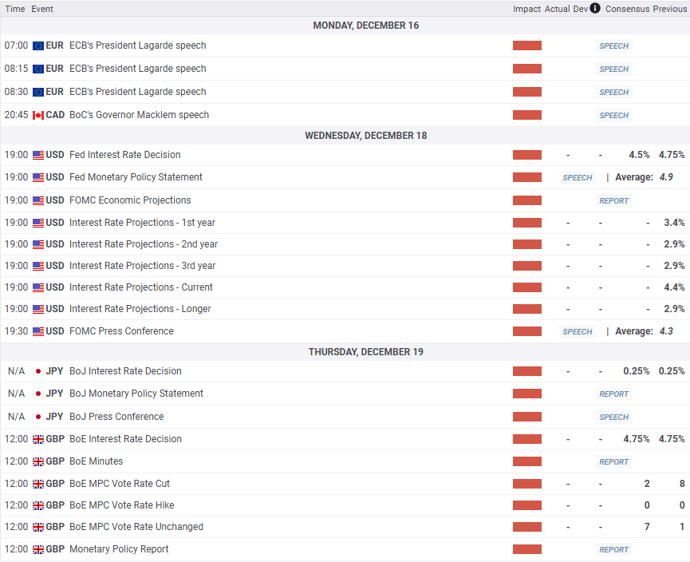The image size is (690, 562).
Task: Click Canada flag on Macklem speech row
Action: [38, 116]
